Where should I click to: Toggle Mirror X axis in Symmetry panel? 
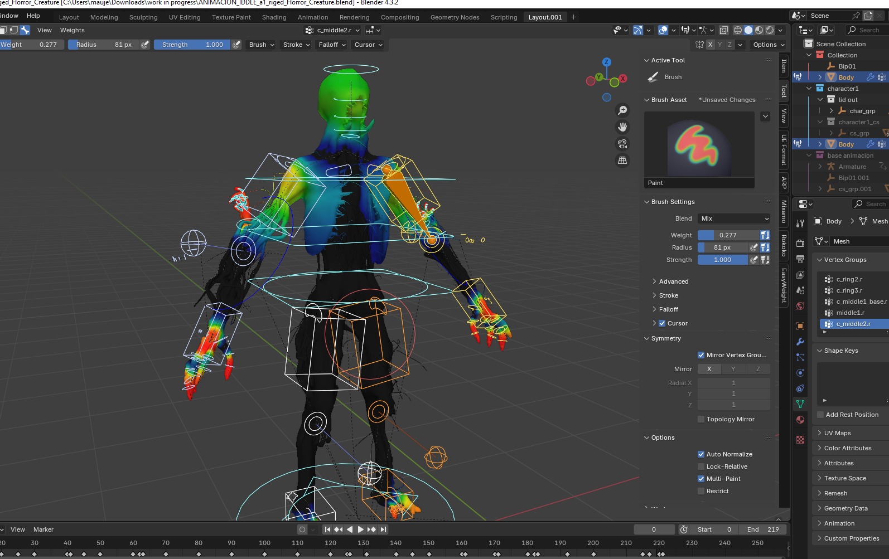pos(709,369)
